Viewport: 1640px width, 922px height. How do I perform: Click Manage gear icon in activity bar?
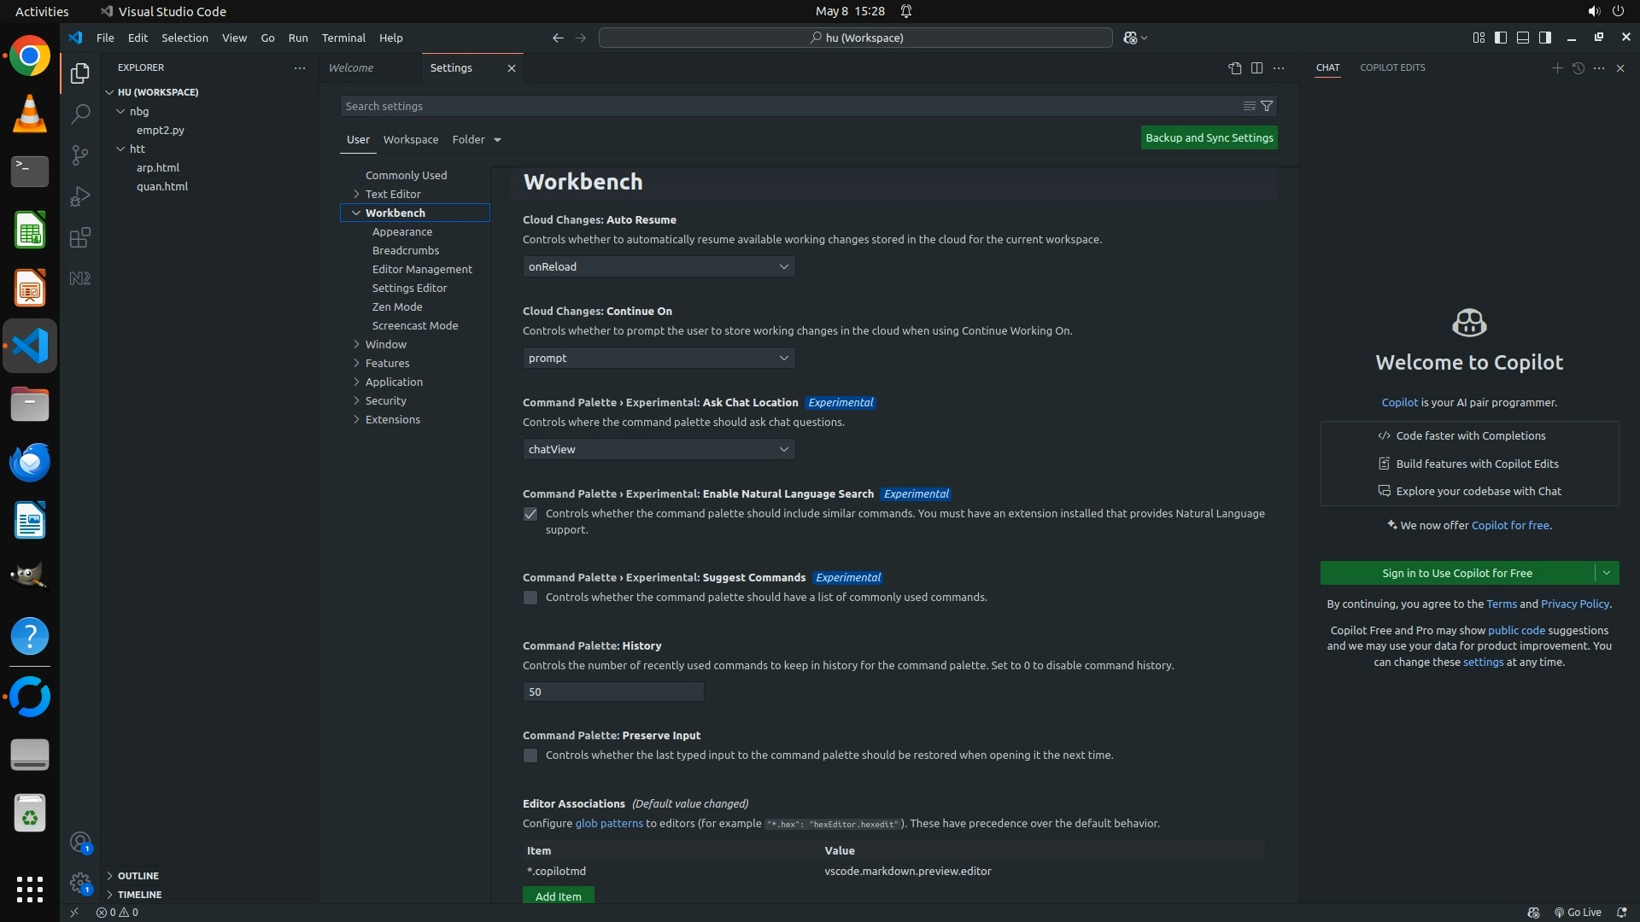pyautogui.click(x=80, y=883)
